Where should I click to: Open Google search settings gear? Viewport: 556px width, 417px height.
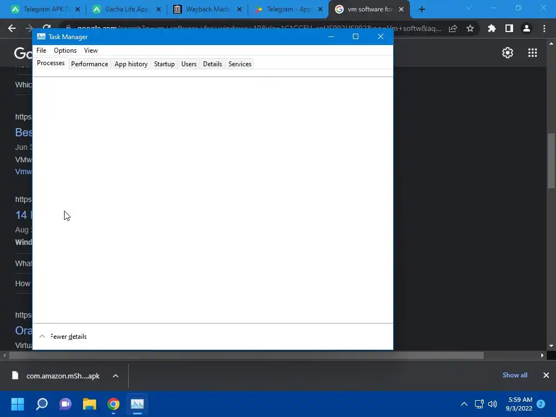(508, 53)
